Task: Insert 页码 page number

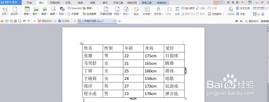Action: [x=117, y=11]
